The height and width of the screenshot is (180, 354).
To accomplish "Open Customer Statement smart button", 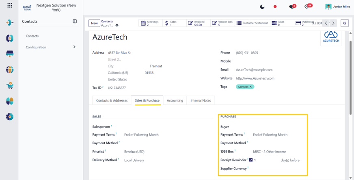I will point(253,23).
